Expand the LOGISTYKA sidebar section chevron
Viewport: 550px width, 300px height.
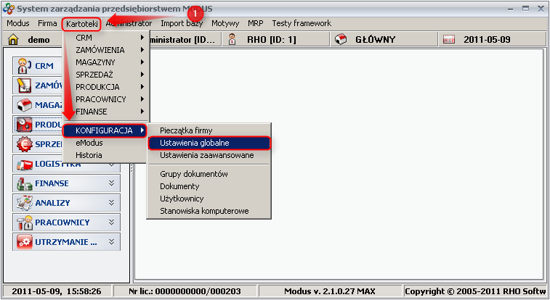(112, 164)
